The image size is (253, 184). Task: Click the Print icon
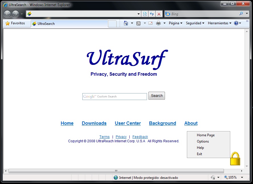(158, 23)
